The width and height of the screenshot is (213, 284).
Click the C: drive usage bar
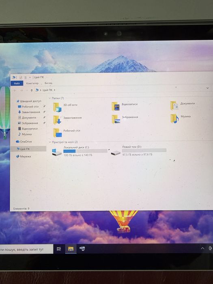click(x=86, y=151)
